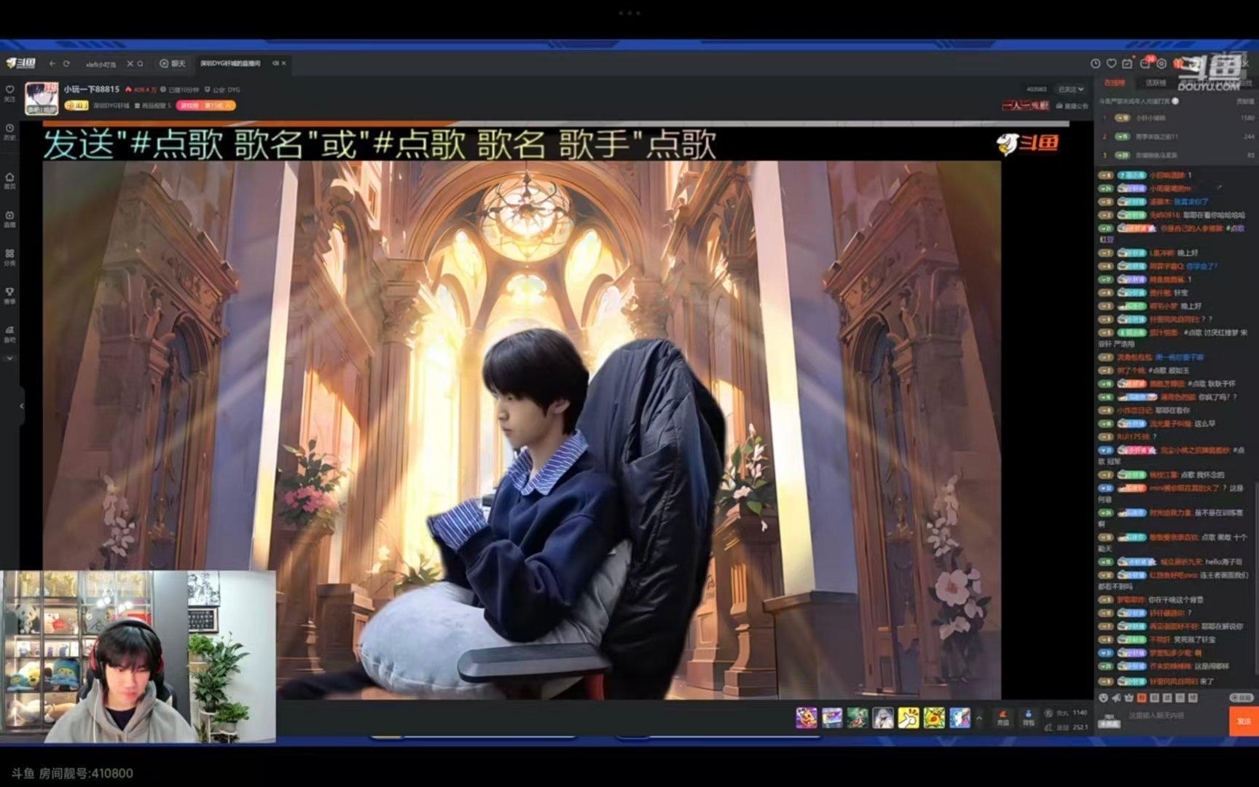Viewport: 1259px width, 787px height.
Task: Expand the gift bar with up arrow
Action: (x=979, y=719)
